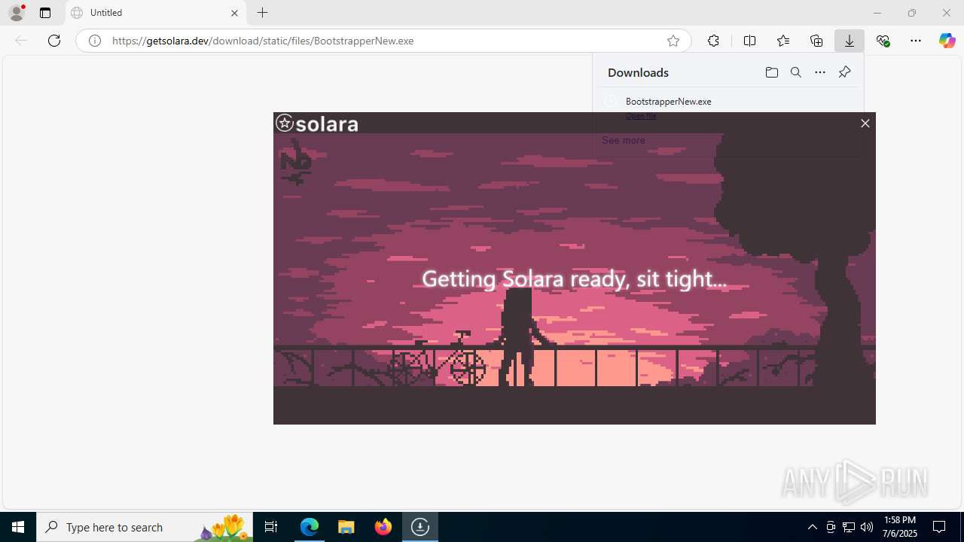Open a new tab with plus button
The image size is (964, 542).
point(262,13)
